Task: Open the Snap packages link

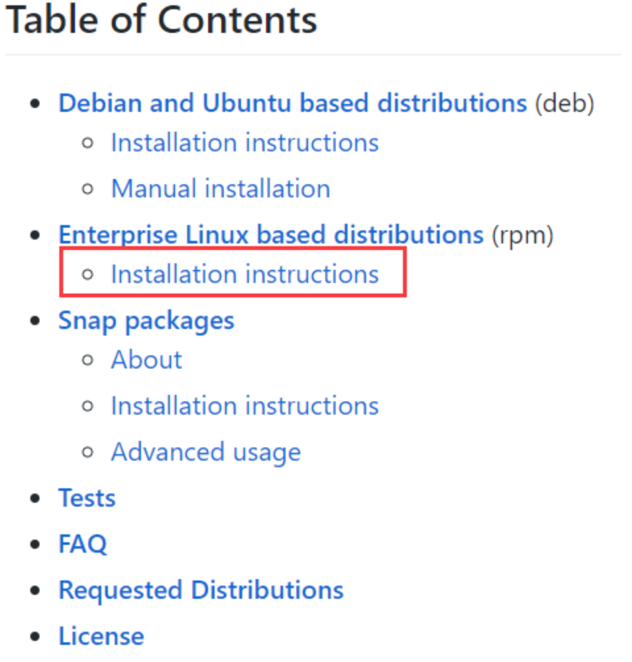Action: pyautogui.click(x=146, y=320)
